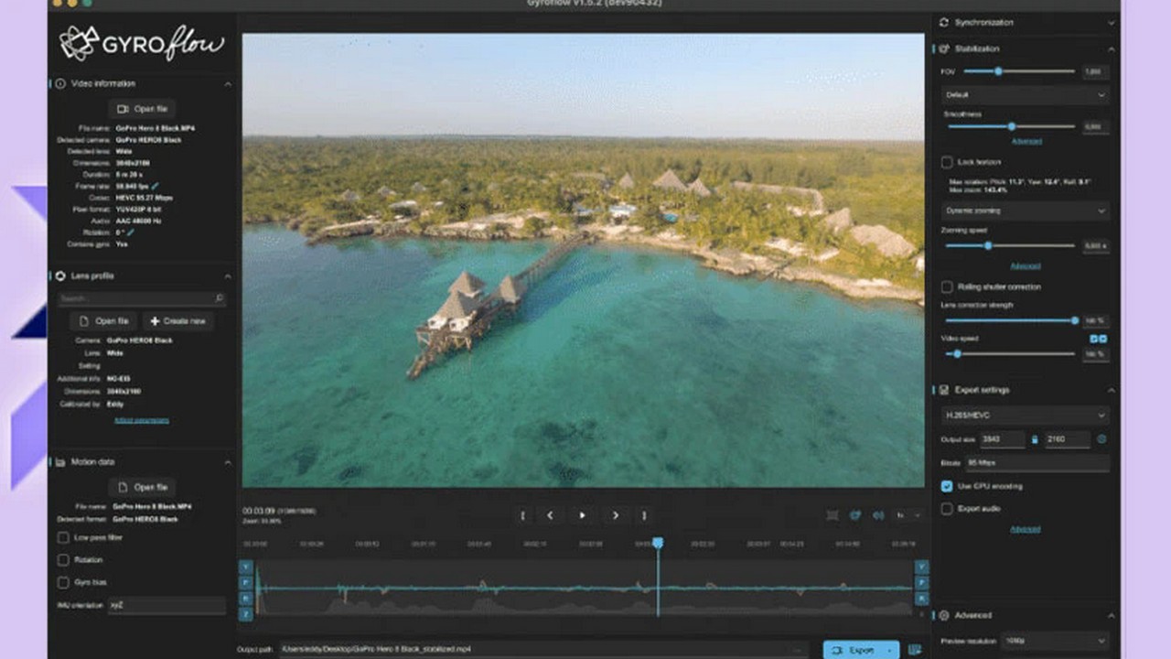Toggle stabilization preview icon below video
1171x659 pixels.
click(855, 515)
